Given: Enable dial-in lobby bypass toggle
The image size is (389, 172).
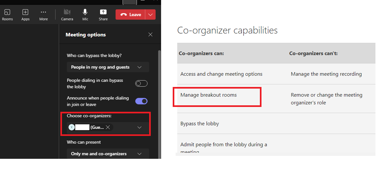Looking at the screenshot, I should coord(141,83).
